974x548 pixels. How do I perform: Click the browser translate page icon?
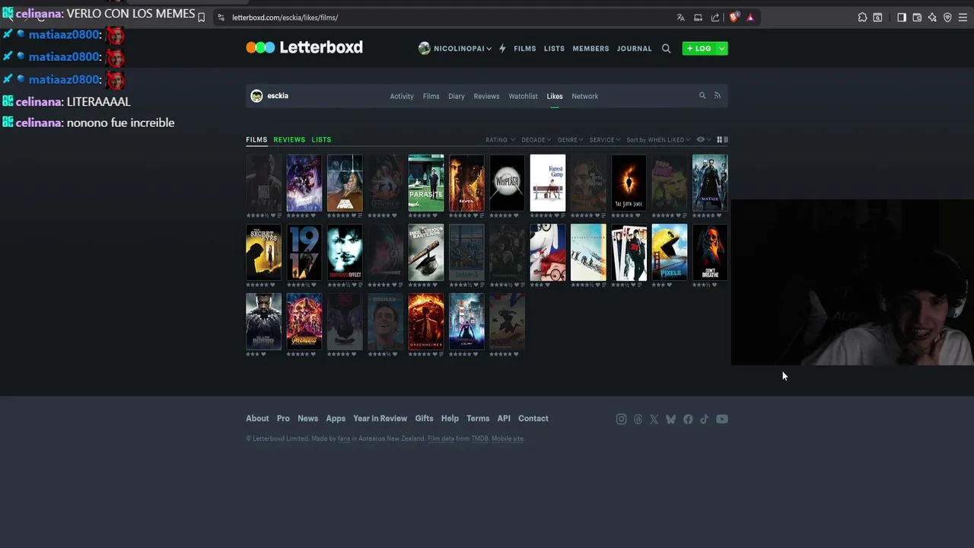tap(680, 18)
